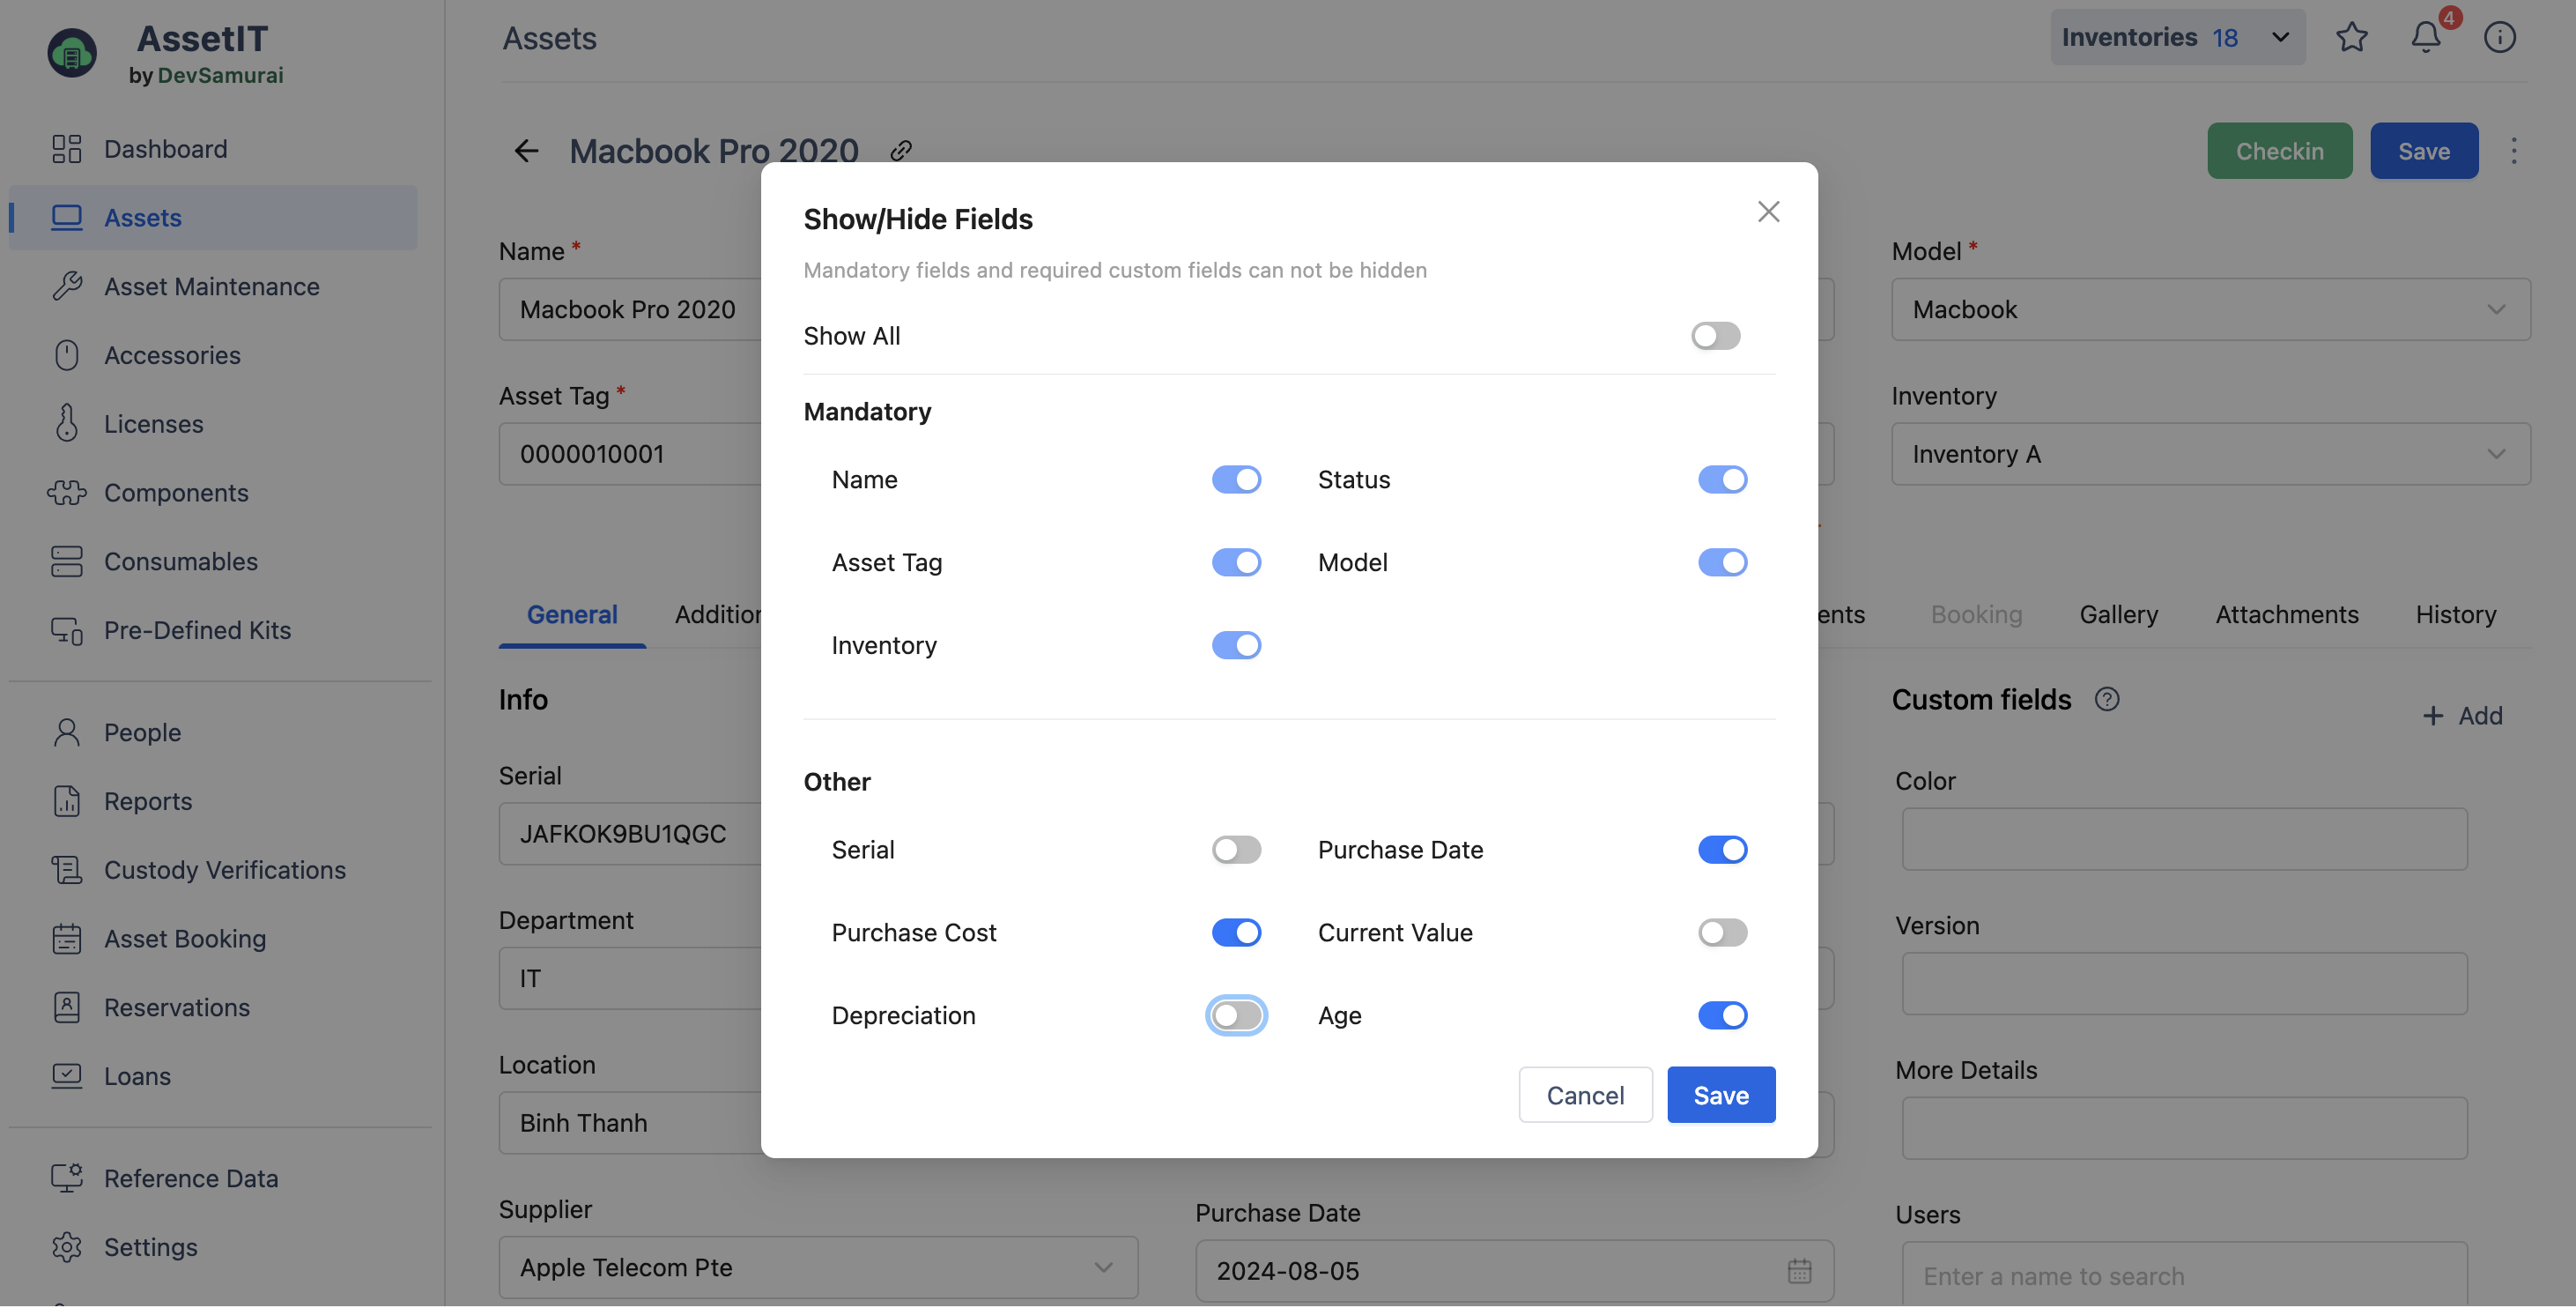Click the favorites star icon
Viewport: 2576px width, 1308px height.
coord(2351,38)
